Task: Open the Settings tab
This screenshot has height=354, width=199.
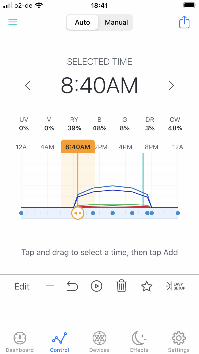Action: (x=179, y=342)
